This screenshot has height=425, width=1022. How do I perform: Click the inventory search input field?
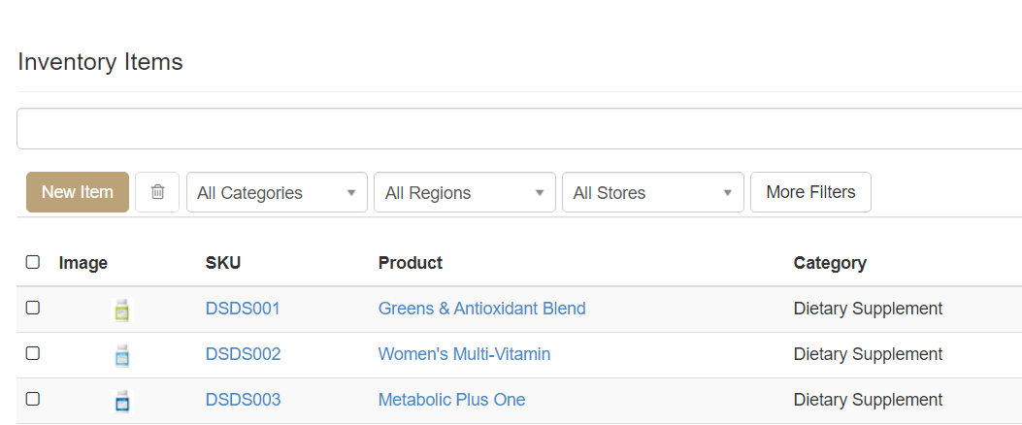[519, 129]
